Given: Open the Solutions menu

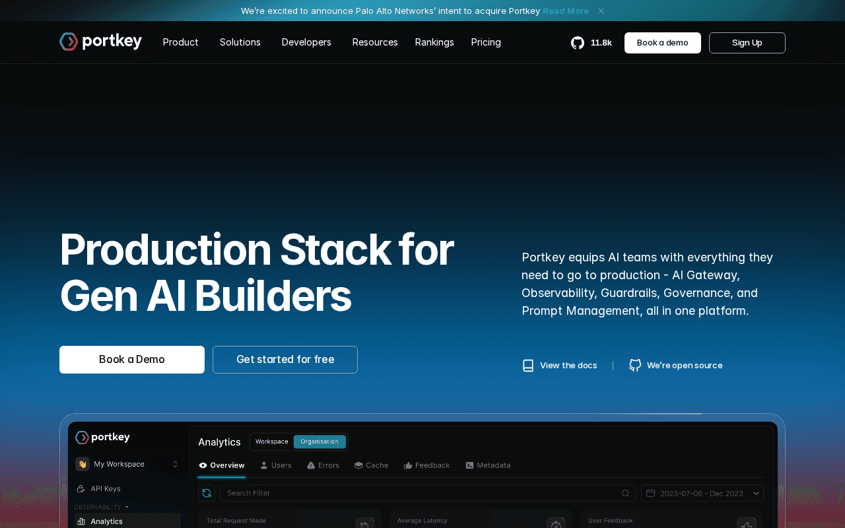Looking at the screenshot, I should 240,42.
